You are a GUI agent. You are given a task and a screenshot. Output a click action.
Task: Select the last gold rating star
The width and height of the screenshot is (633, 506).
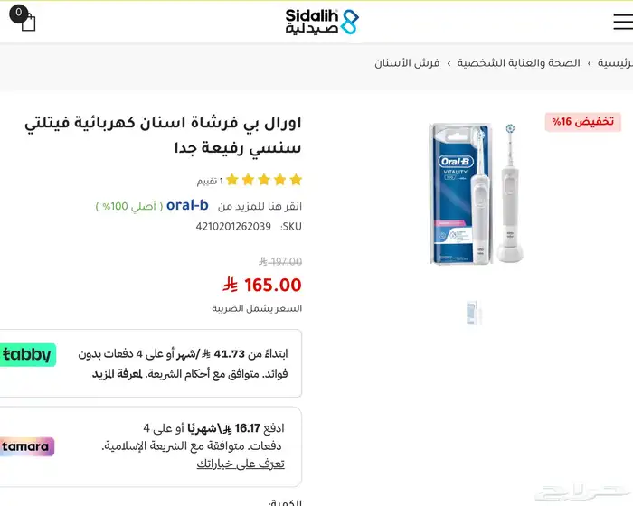click(x=232, y=180)
